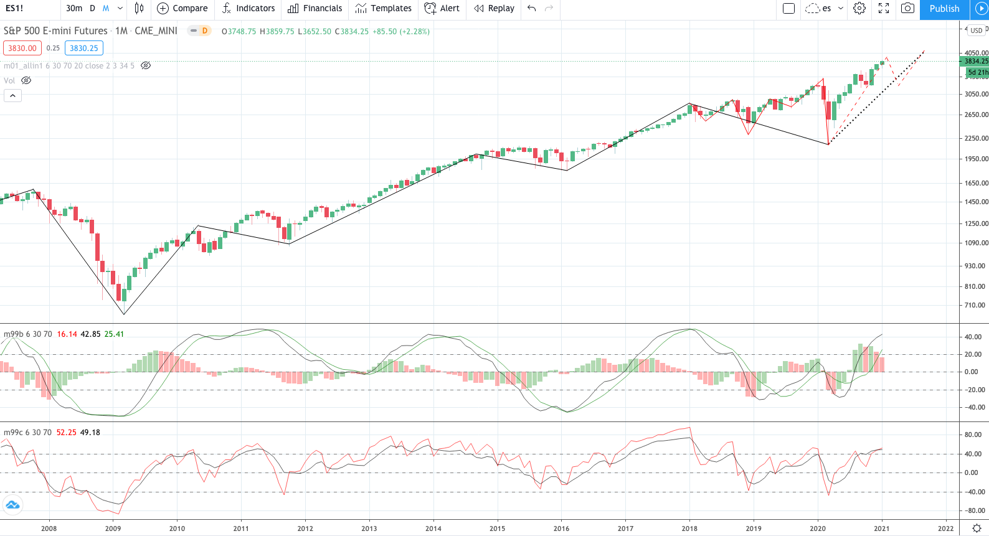Collapse the indicator legend with up arrow
This screenshot has width=989, height=536.
click(12, 95)
